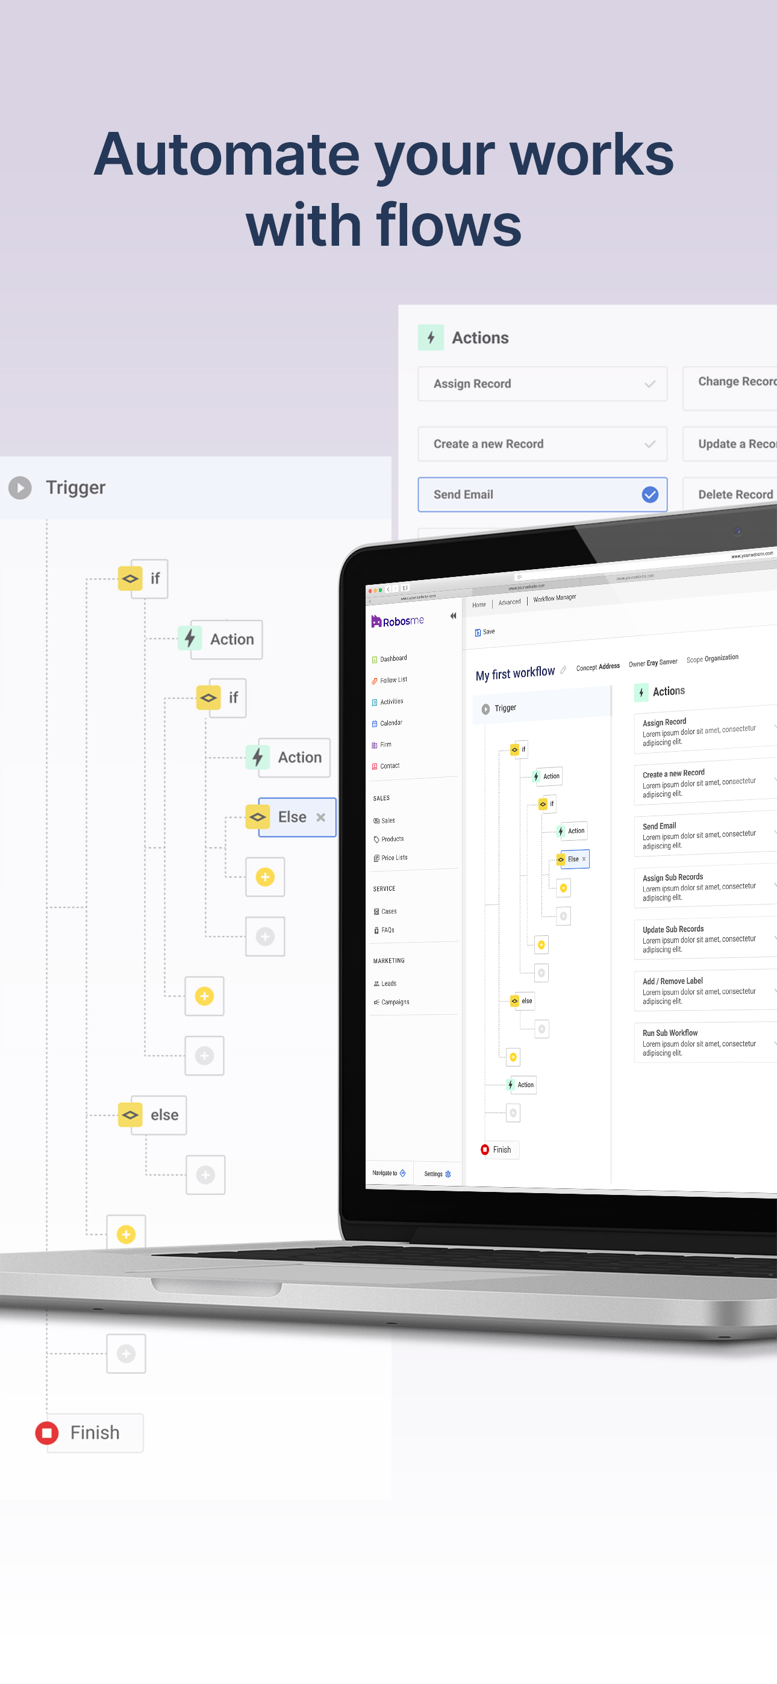Open FAQs in the laptop sidebar

pos(384,929)
